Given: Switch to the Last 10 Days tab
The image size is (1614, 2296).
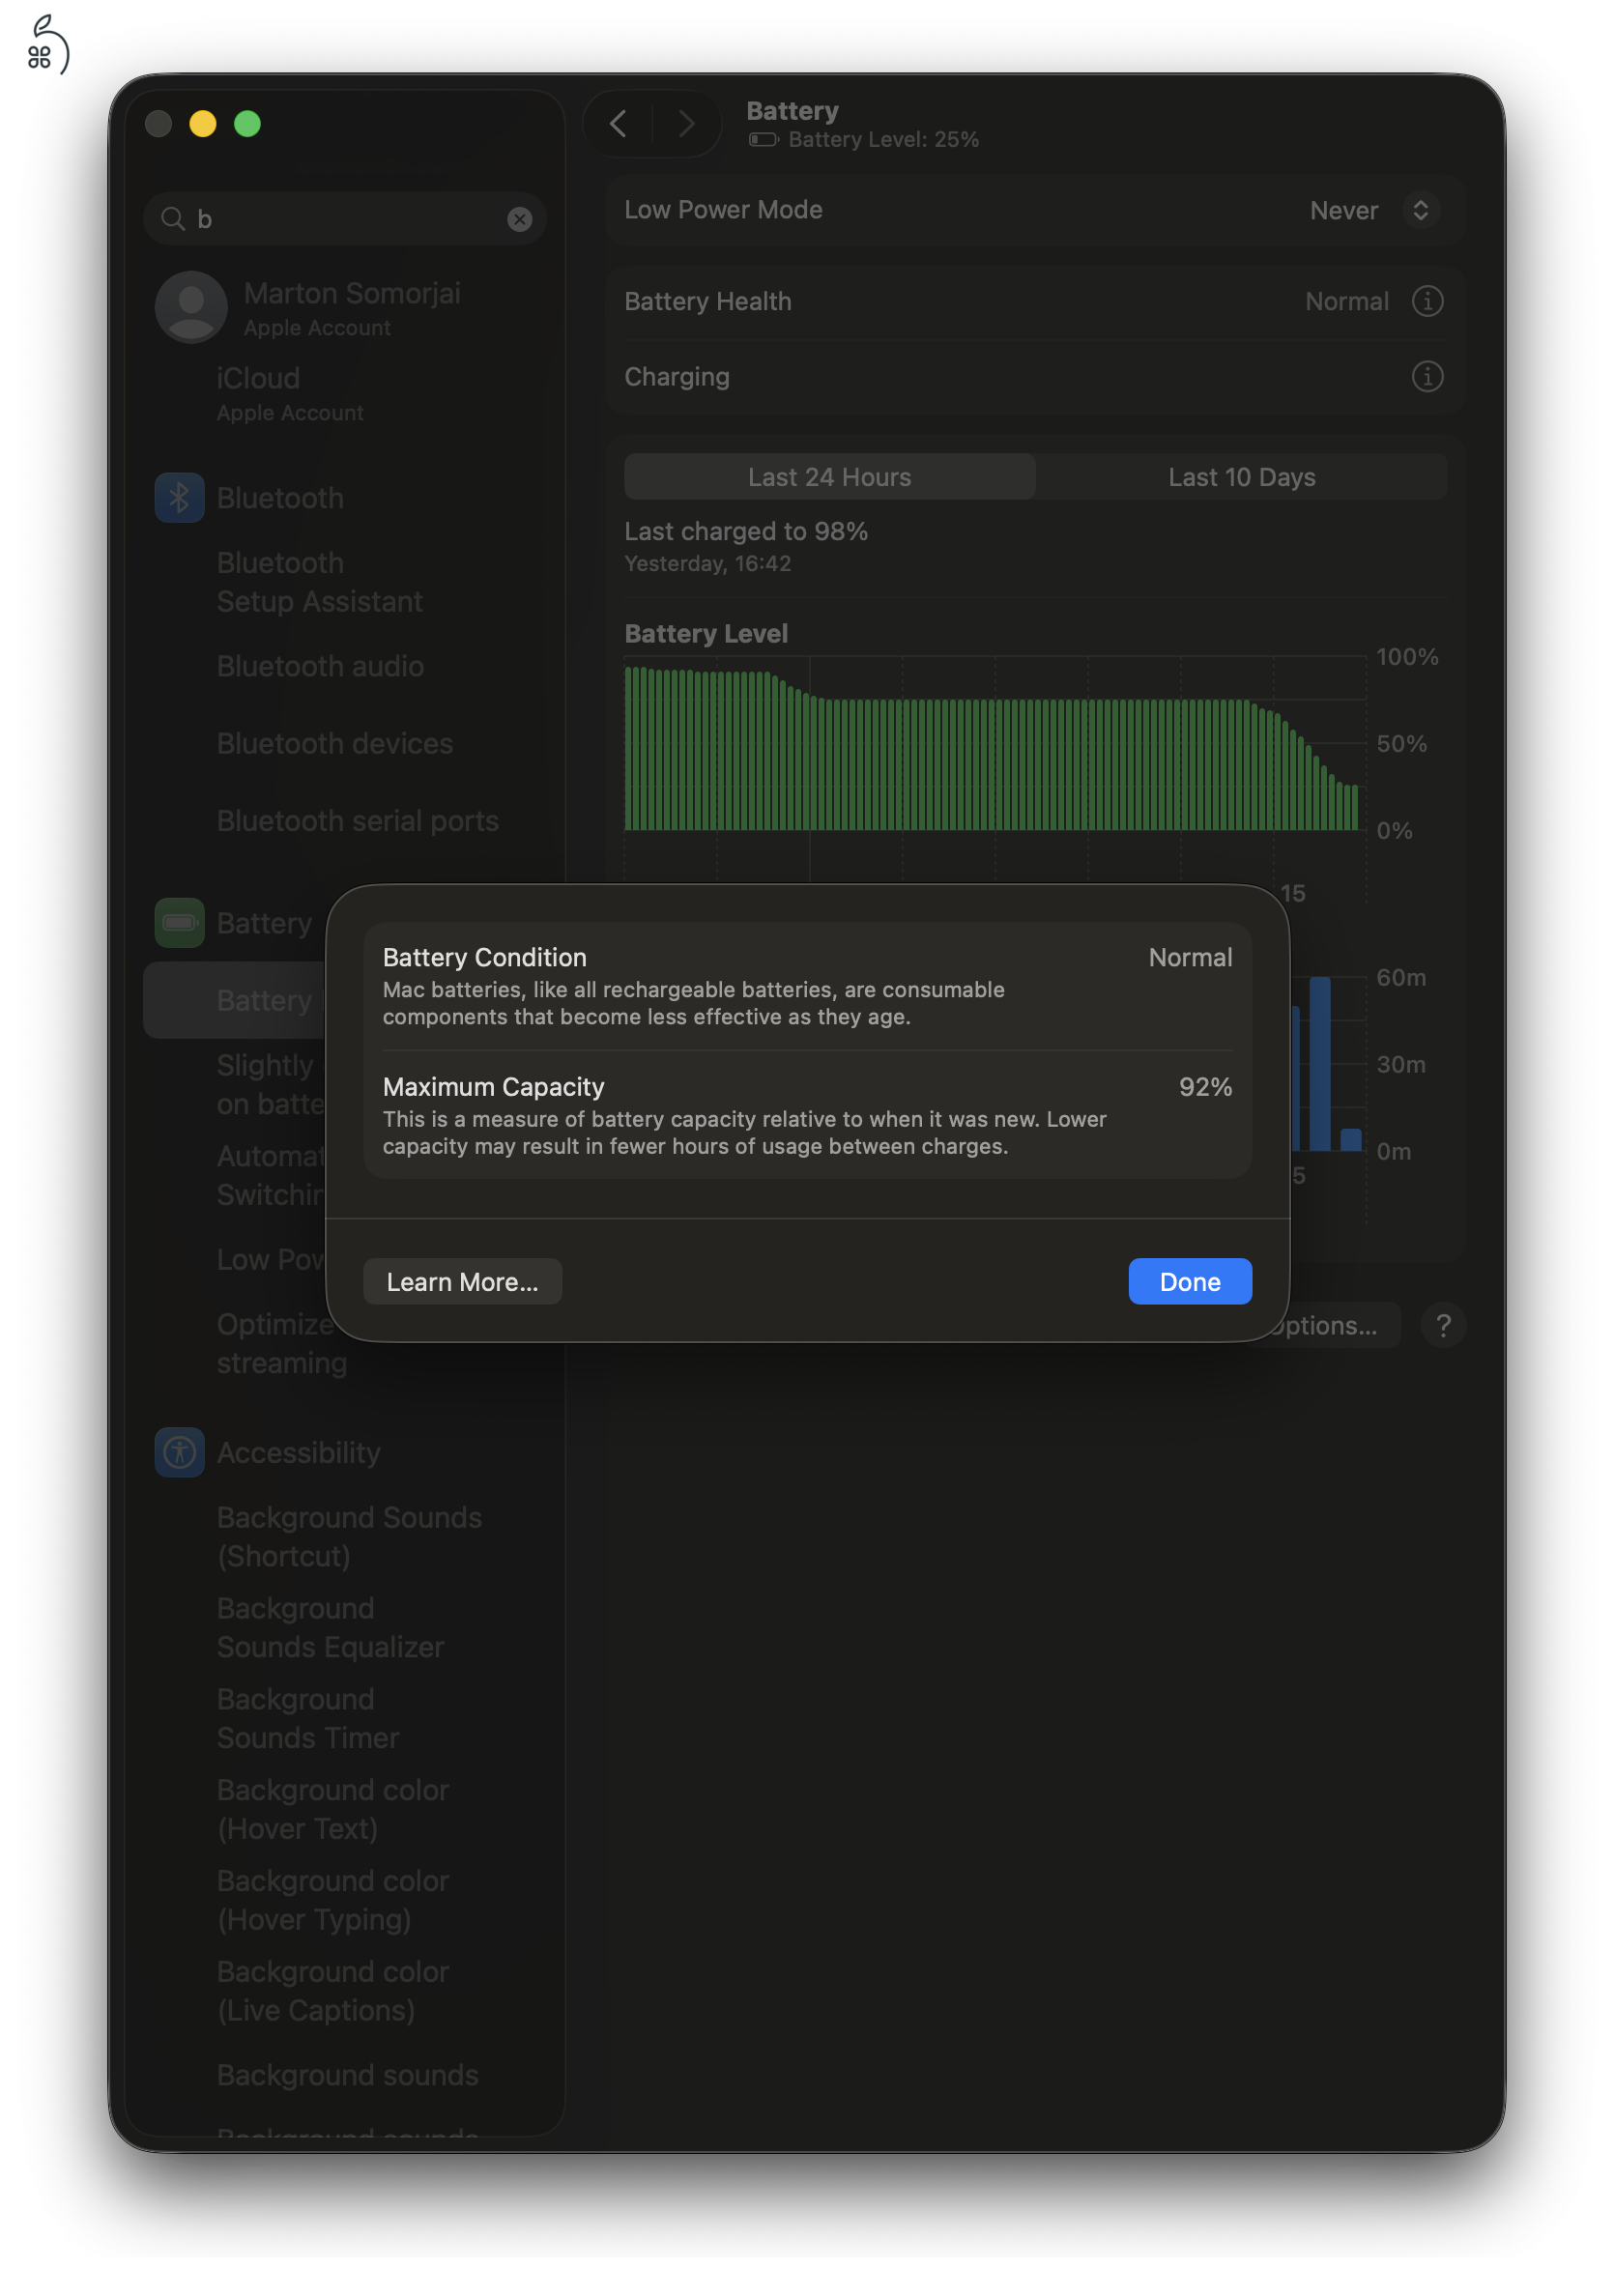Looking at the screenshot, I should [x=1241, y=477].
